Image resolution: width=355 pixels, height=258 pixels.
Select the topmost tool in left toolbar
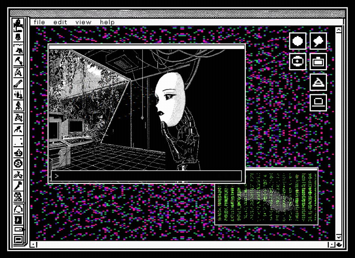[x=18, y=25]
